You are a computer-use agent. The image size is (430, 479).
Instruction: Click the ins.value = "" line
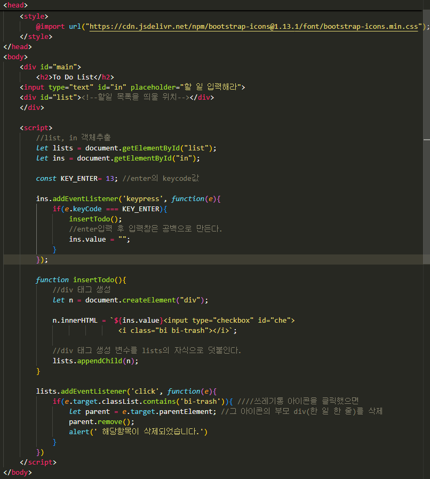(x=100, y=239)
